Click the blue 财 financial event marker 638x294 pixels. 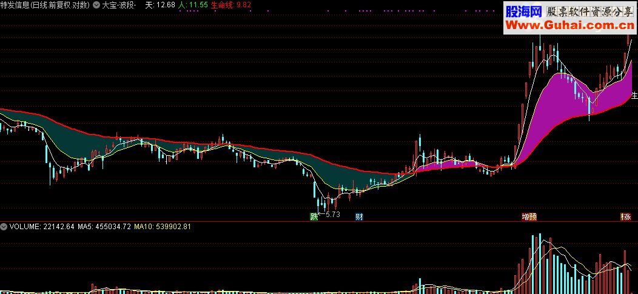(359, 216)
